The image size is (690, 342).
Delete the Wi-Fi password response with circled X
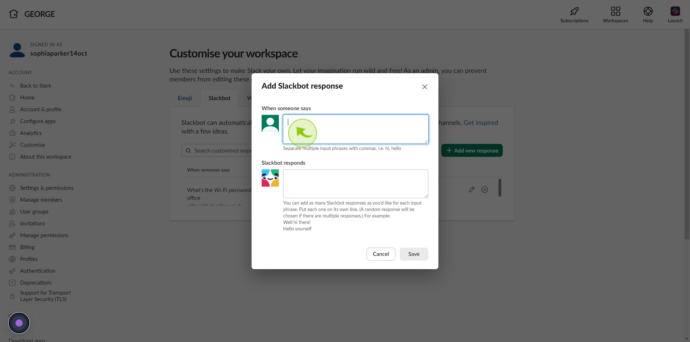(x=485, y=189)
